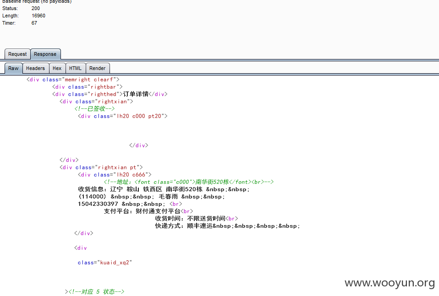Image resolution: width=439 pixels, height=296 pixels.
Task: Switch to the Hex tab
Action: 57,68
